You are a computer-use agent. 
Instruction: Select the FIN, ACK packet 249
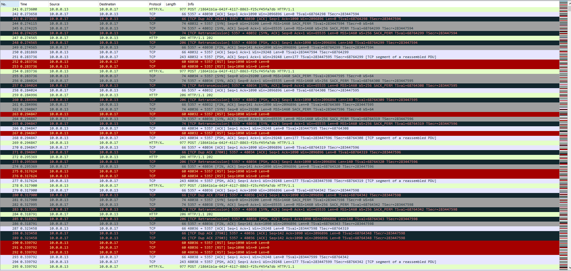[x=209, y=47]
